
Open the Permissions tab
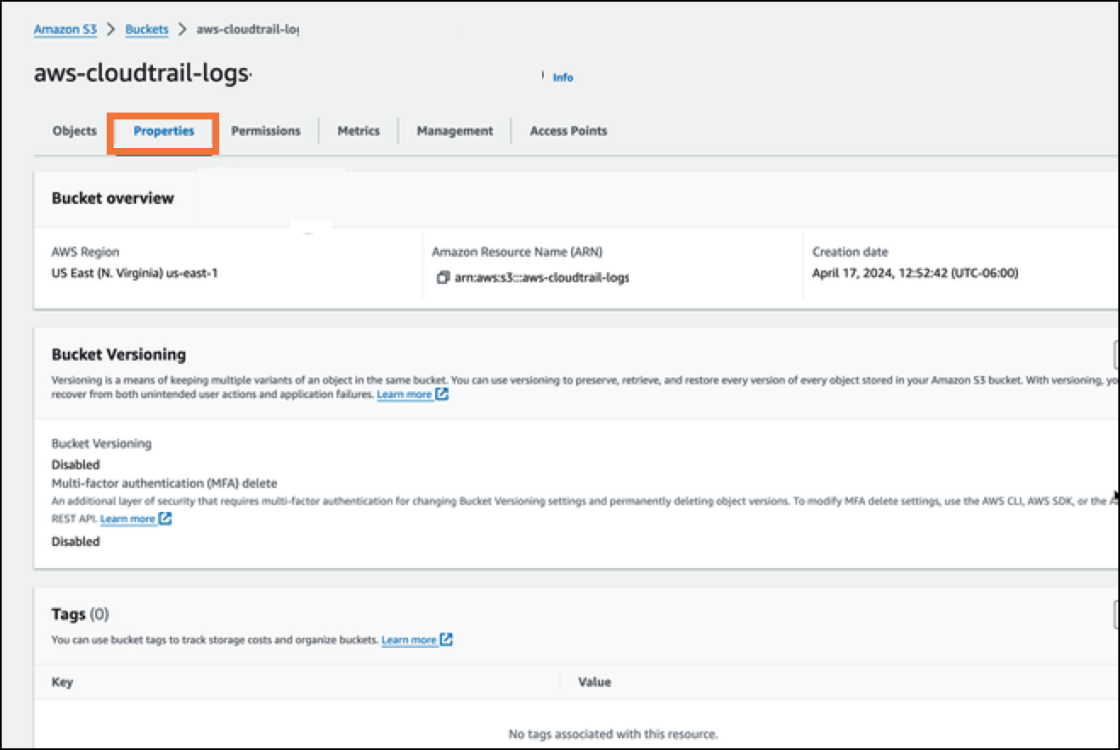(x=266, y=131)
